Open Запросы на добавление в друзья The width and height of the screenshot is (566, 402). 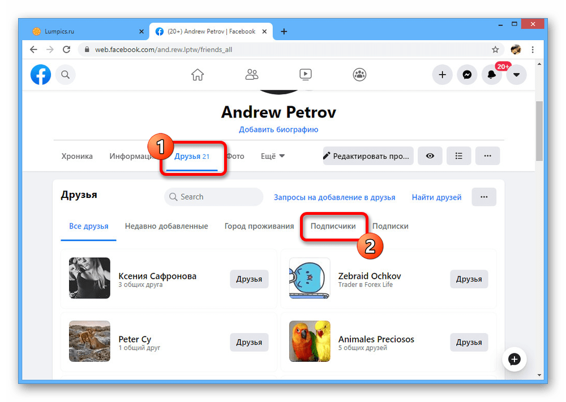[335, 197]
